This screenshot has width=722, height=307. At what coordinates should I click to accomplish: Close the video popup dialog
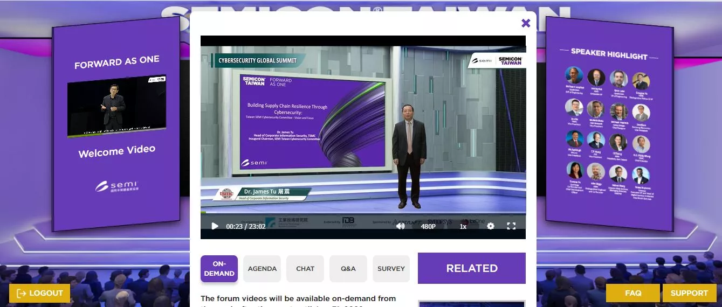pyautogui.click(x=526, y=23)
